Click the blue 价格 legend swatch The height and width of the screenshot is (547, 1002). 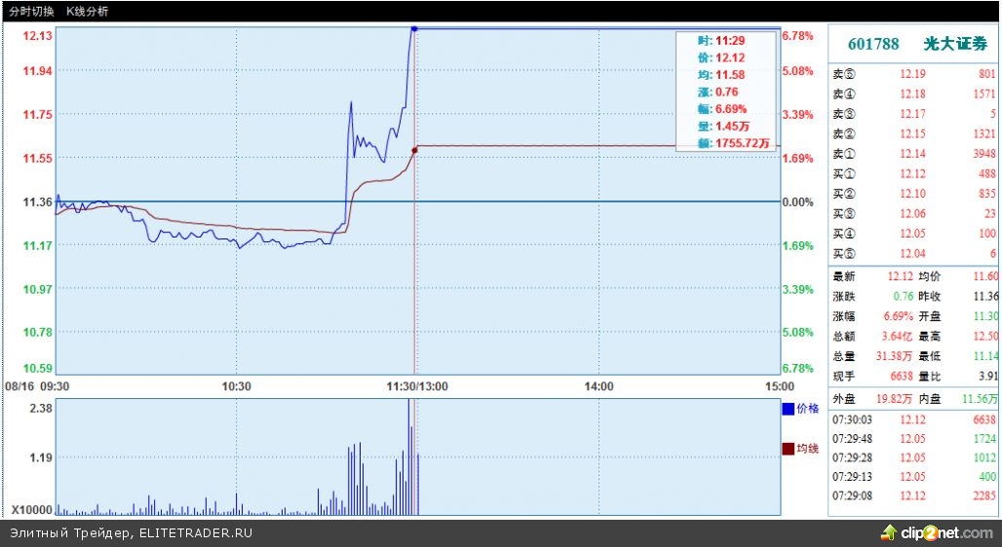coord(788,410)
